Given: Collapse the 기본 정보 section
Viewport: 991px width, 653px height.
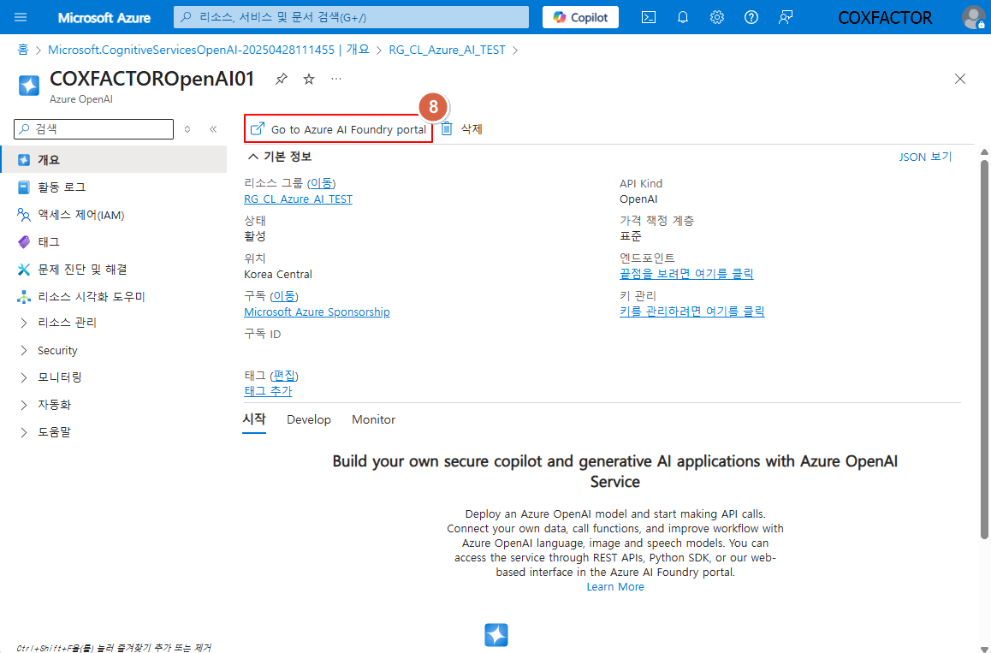Looking at the screenshot, I should (280, 157).
